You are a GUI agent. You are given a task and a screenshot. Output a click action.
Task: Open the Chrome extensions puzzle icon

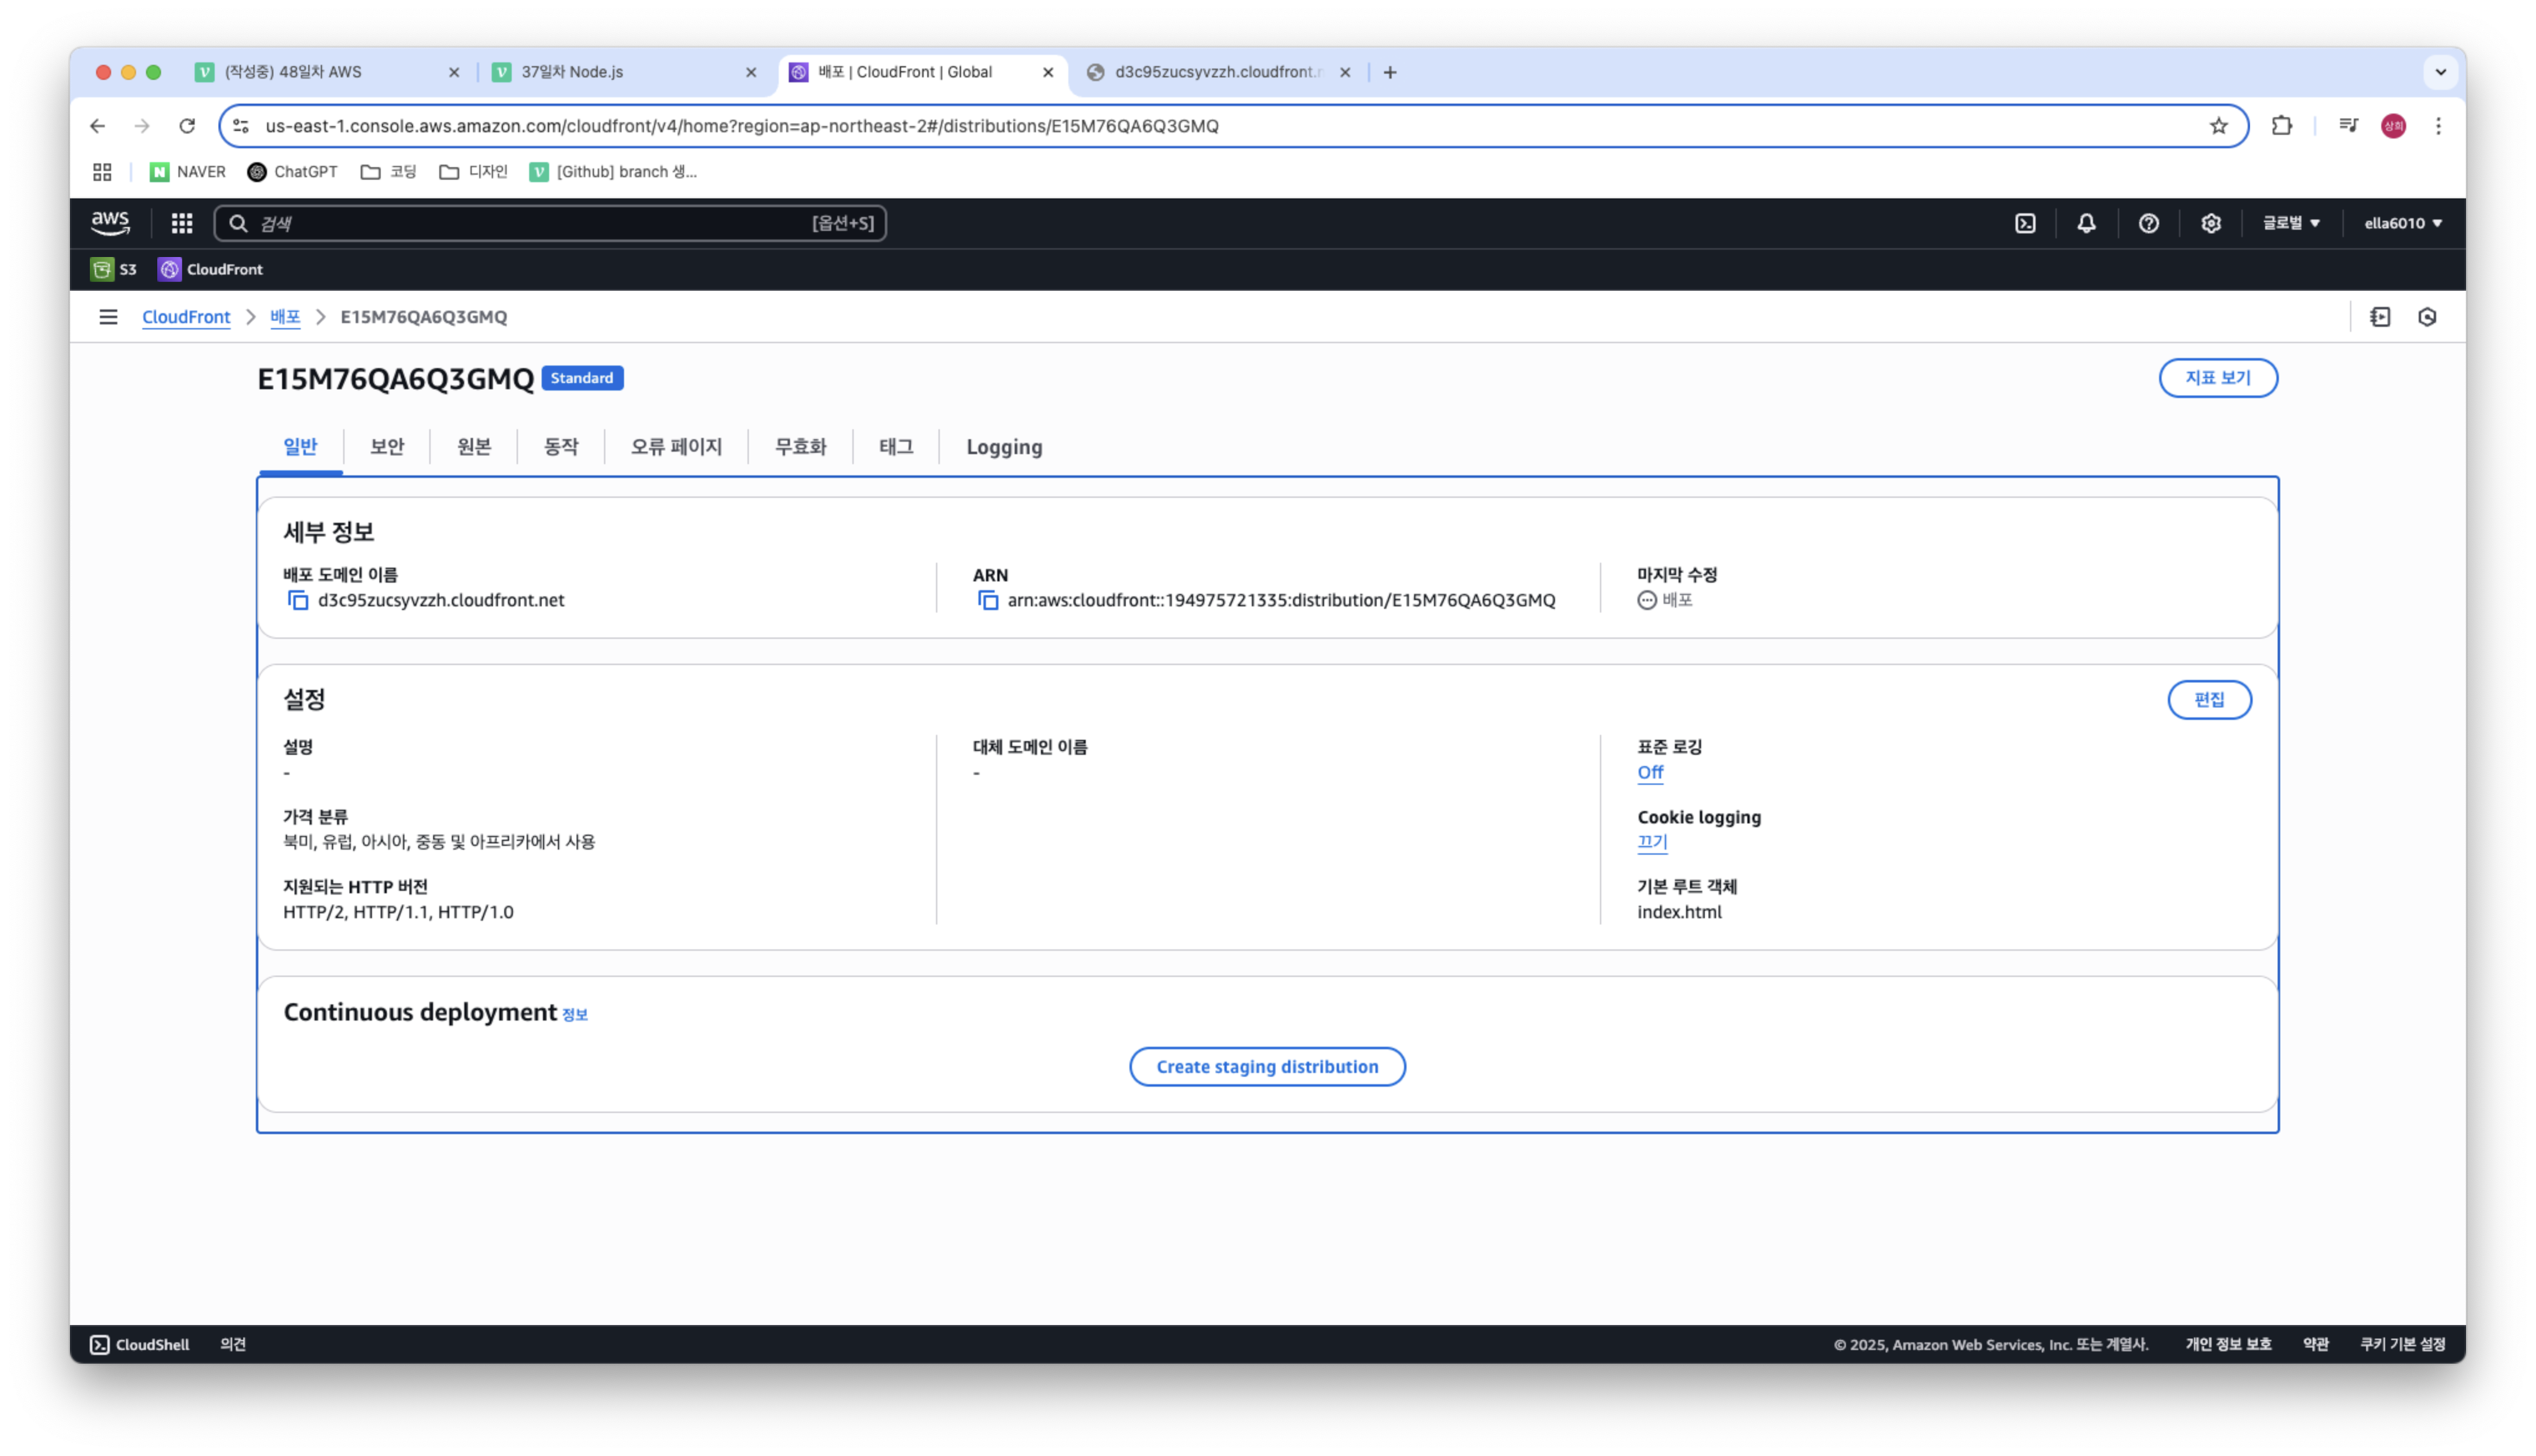[x=2281, y=126]
